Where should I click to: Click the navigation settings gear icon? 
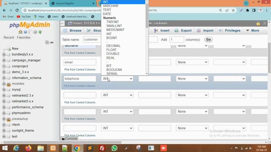pyautogui.click(x=35, y=32)
